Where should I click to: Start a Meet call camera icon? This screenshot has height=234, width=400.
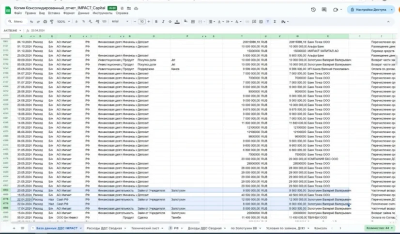tap(336, 10)
